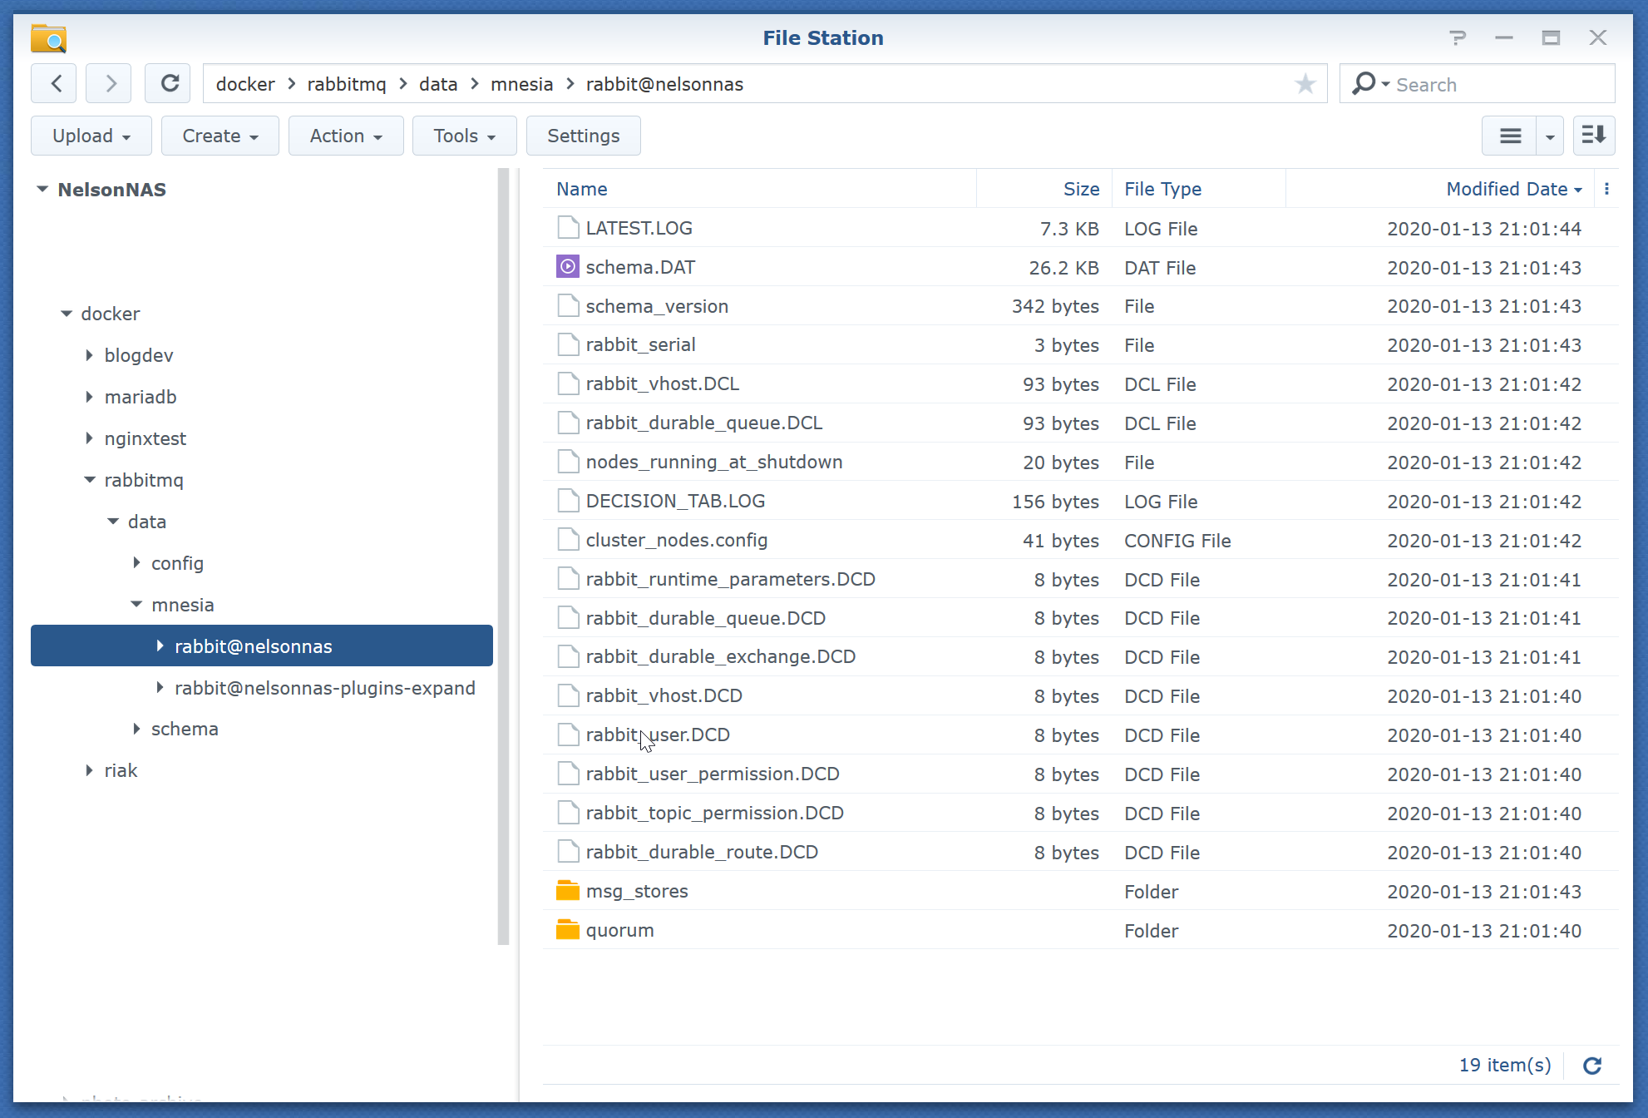Star the current path as favorite
The height and width of the screenshot is (1118, 1648).
[1305, 84]
